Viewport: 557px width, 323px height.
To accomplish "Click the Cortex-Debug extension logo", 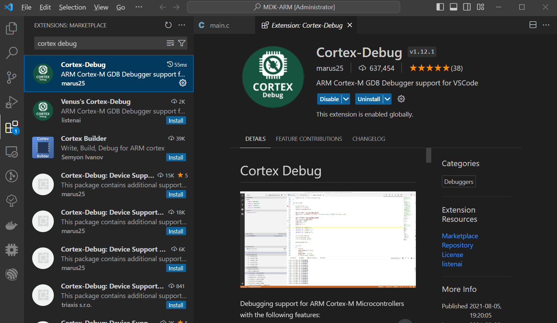I will [x=273, y=77].
